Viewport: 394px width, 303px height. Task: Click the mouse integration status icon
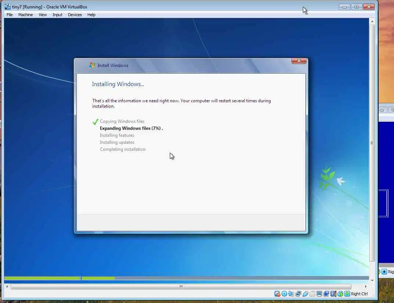click(340, 294)
